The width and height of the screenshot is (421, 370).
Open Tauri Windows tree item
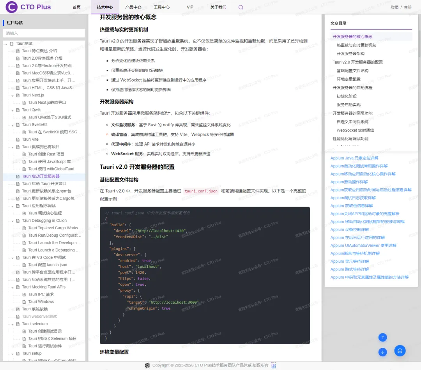(41, 302)
